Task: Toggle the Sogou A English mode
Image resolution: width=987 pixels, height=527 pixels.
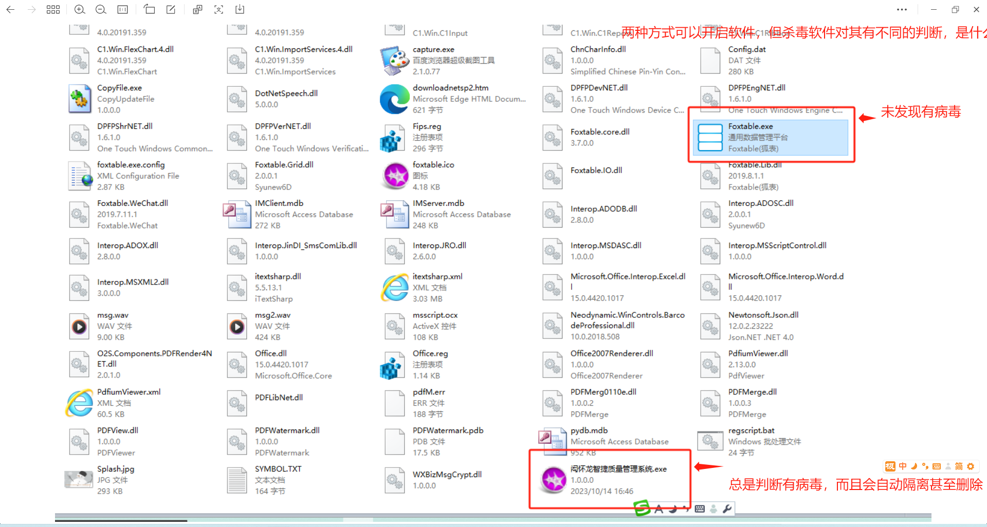Action: click(659, 509)
